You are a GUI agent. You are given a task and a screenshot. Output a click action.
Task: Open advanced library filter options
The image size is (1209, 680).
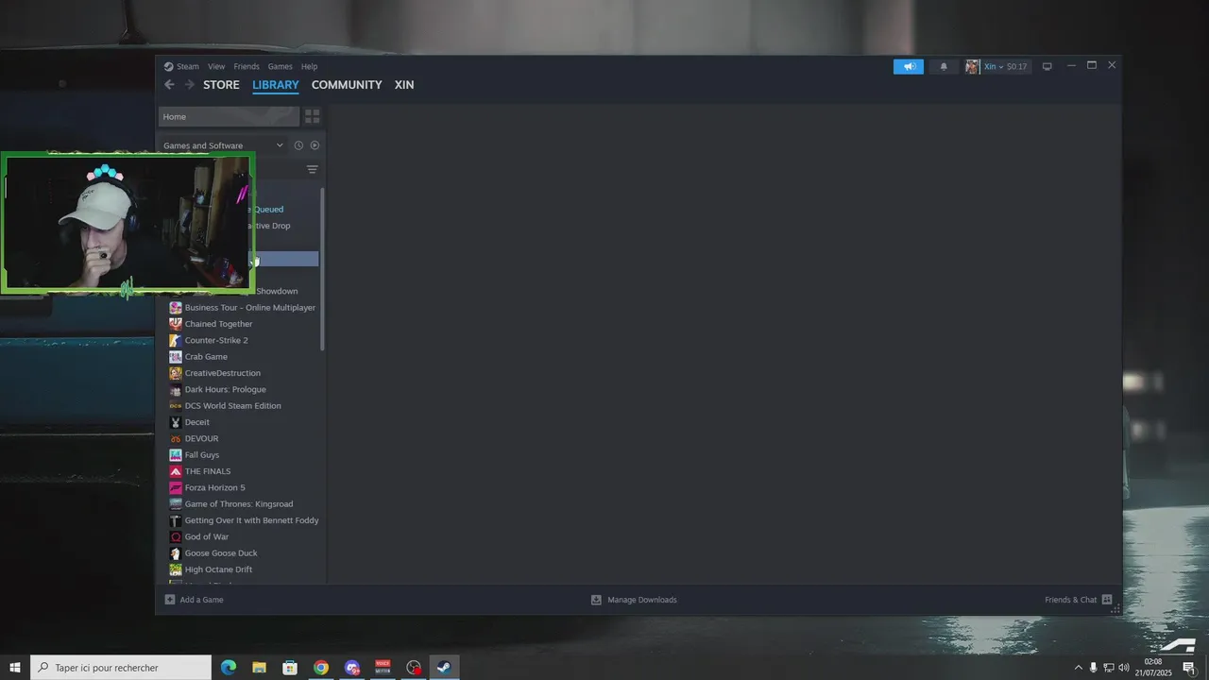point(312,170)
